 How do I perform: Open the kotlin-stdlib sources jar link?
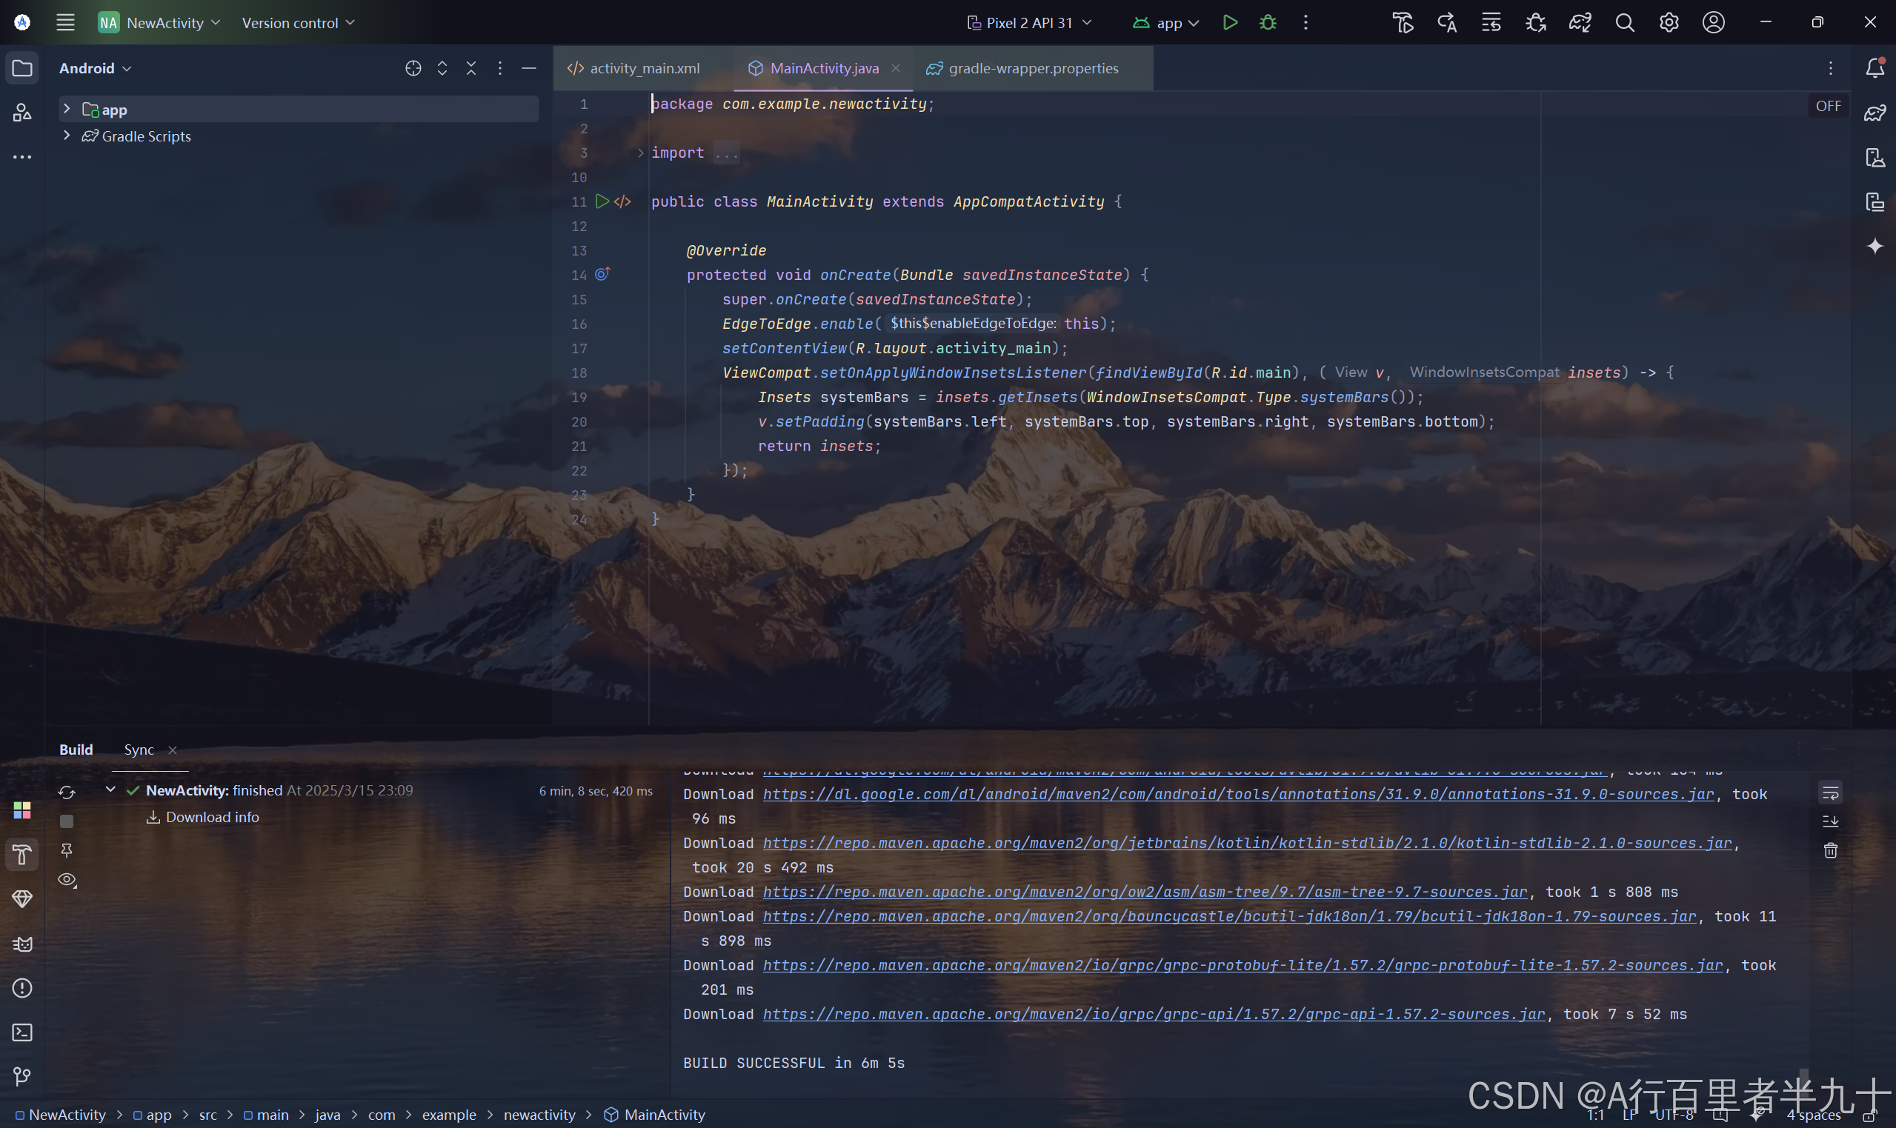(x=1247, y=843)
